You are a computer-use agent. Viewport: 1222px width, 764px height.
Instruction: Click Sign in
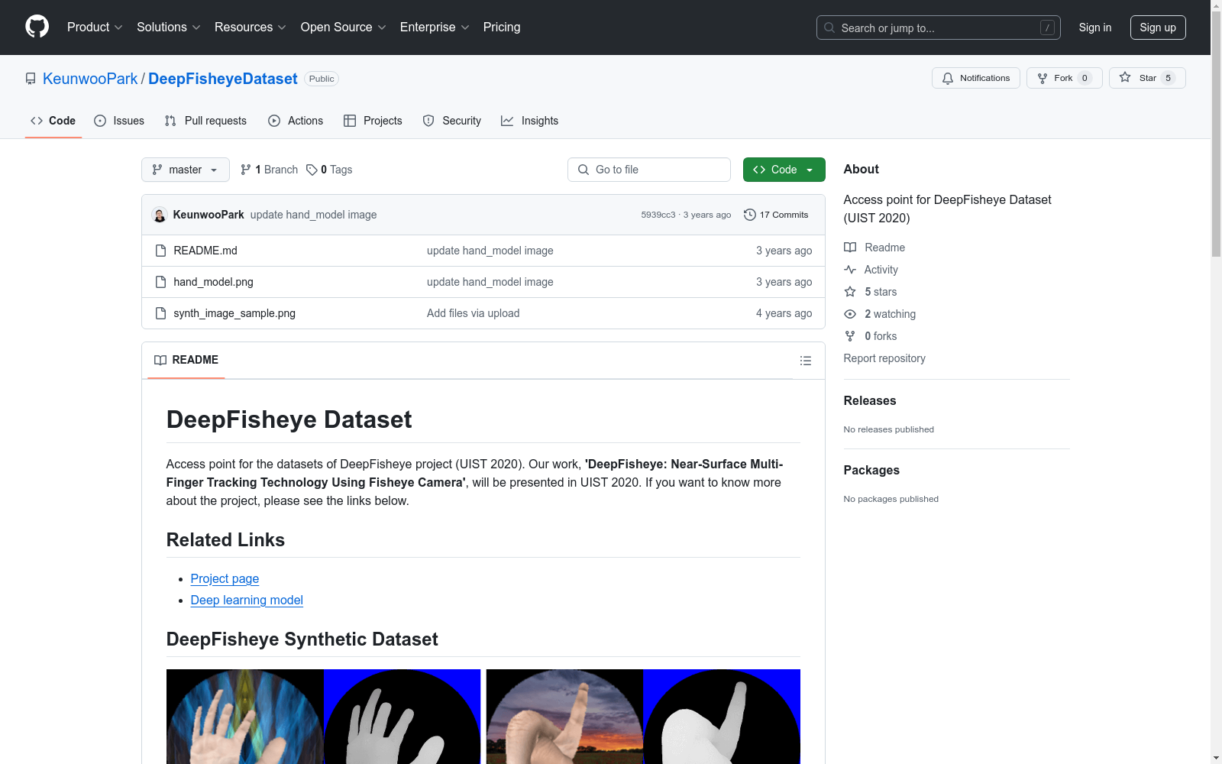(1095, 28)
